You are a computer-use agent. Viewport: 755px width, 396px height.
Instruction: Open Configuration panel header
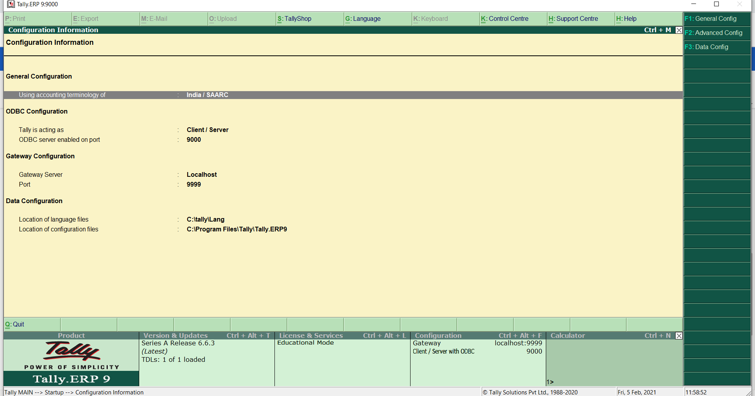coord(478,335)
